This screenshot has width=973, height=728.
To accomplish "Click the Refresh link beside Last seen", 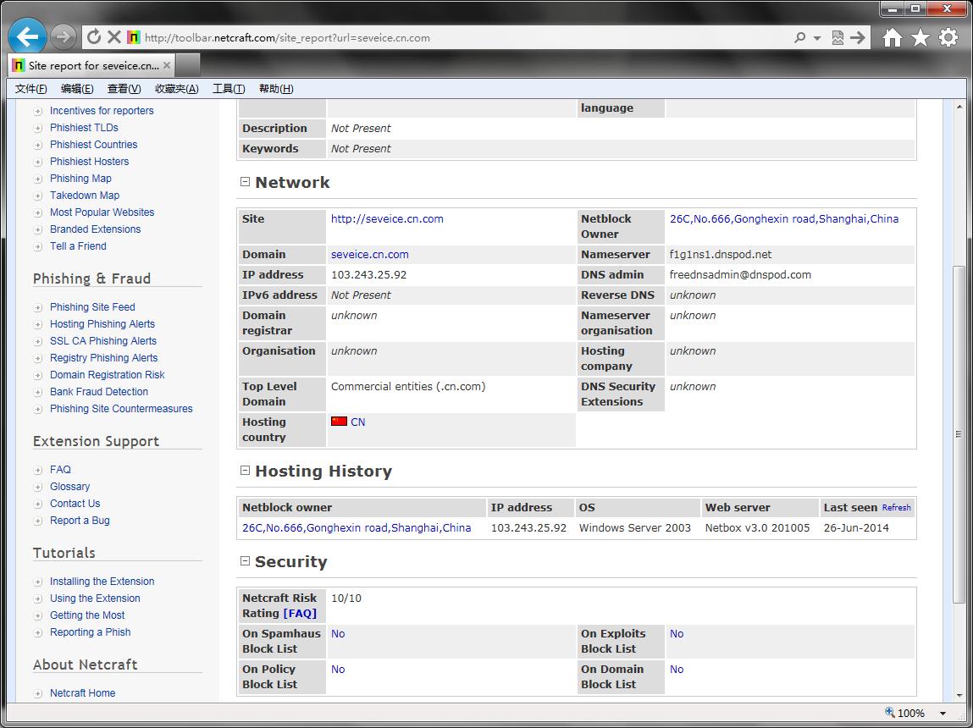I will tap(896, 508).
